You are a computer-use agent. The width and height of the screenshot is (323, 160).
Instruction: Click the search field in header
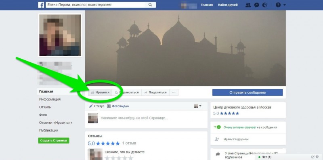[x=95, y=5]
